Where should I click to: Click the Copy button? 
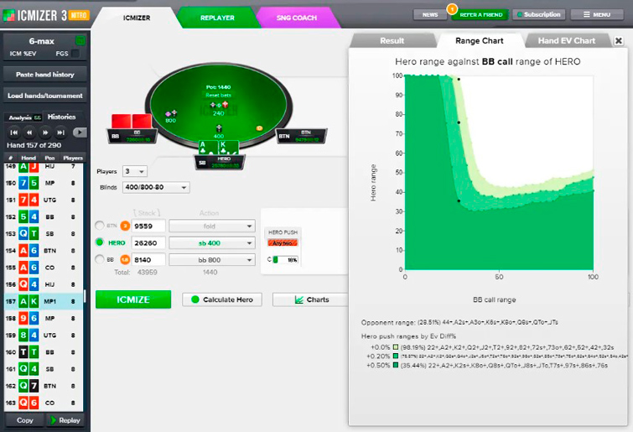click(x=24, y=420)
